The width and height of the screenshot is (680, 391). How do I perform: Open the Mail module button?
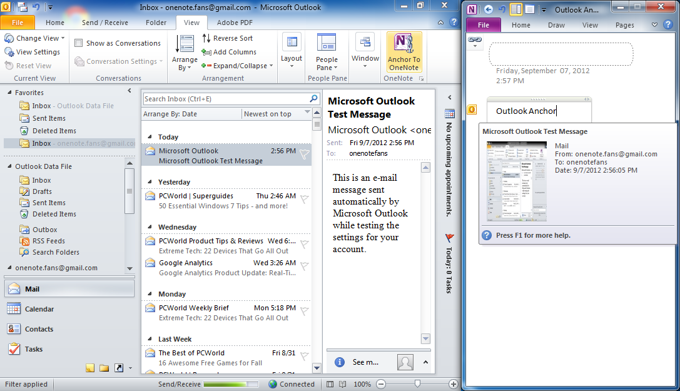69,289
